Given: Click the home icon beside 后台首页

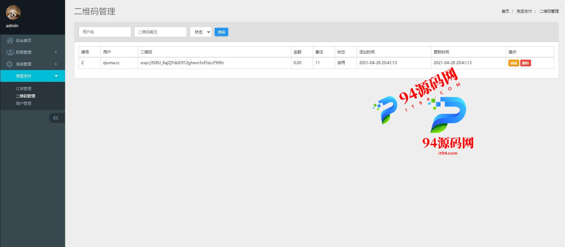Looking at the screenshot, I should 10,40.
